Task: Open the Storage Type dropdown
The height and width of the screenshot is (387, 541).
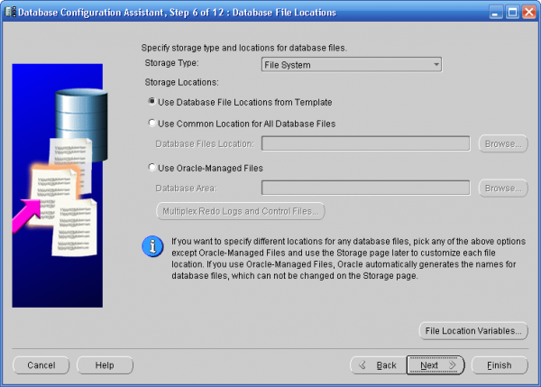Action: tap(352, 65)
